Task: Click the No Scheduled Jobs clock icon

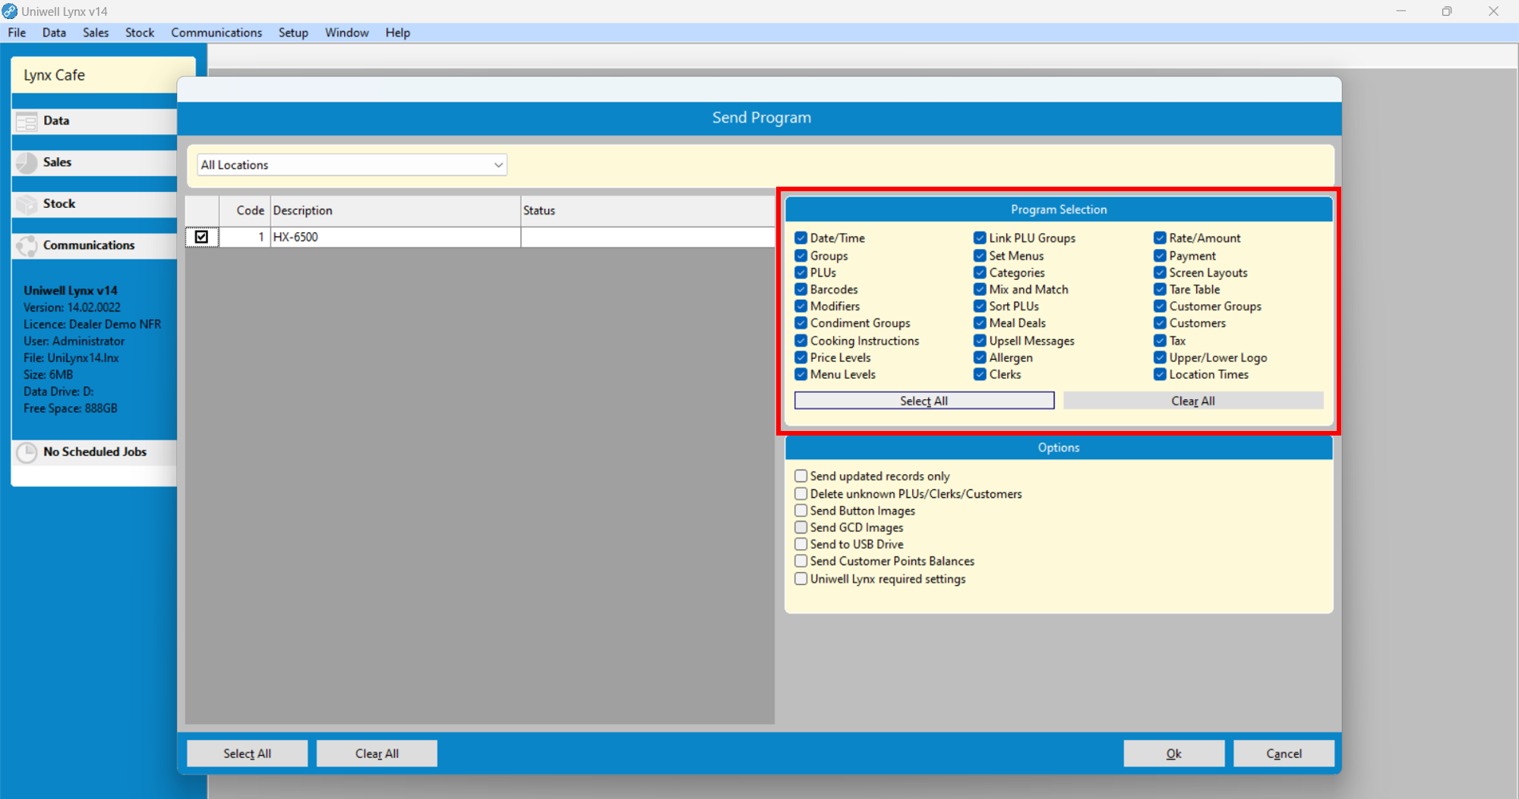Action: tap(27, 452)
